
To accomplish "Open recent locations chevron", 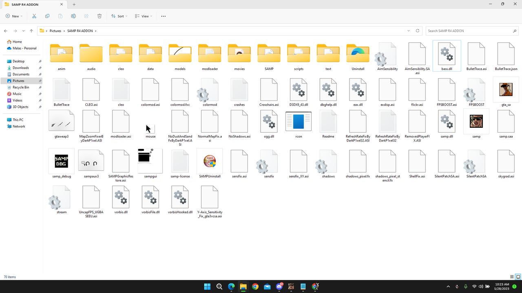I will tap(24, 31).
